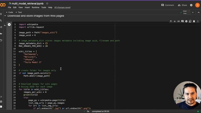201x113 pixels.
Task: Open the View menu
Action: (x=20, y=8)
